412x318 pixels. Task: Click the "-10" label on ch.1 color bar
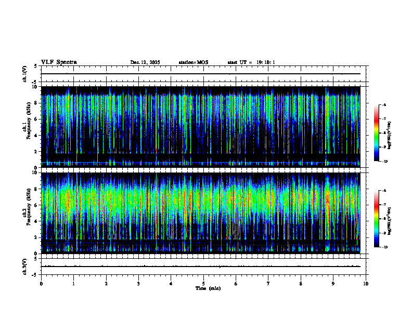pos(384,162)
